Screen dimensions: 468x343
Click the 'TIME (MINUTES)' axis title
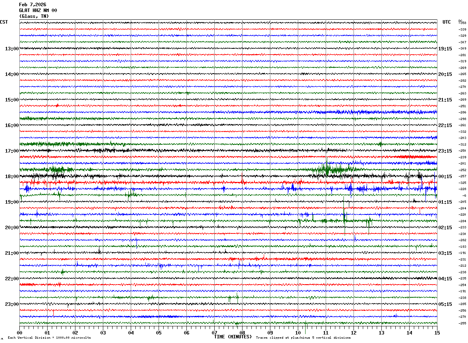[x=233, y=337]
